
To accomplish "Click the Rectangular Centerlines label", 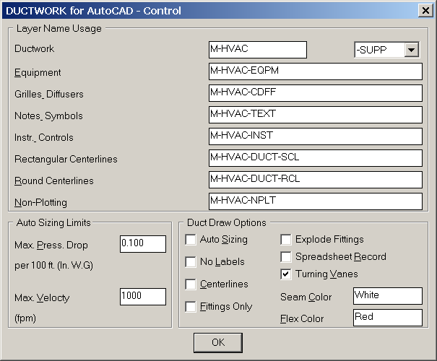I will (66, 159).
